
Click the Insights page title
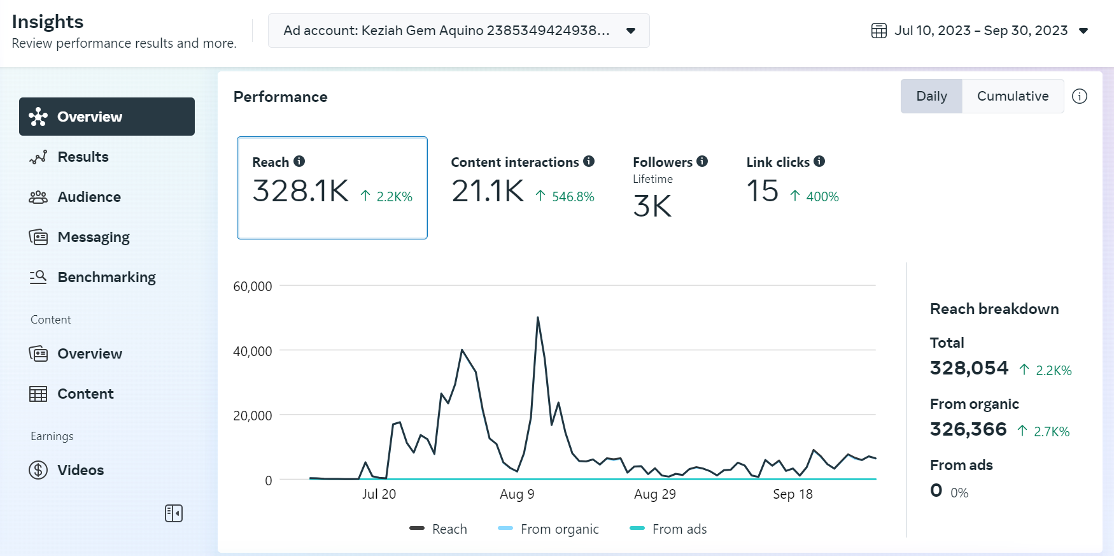coord(48,22)
